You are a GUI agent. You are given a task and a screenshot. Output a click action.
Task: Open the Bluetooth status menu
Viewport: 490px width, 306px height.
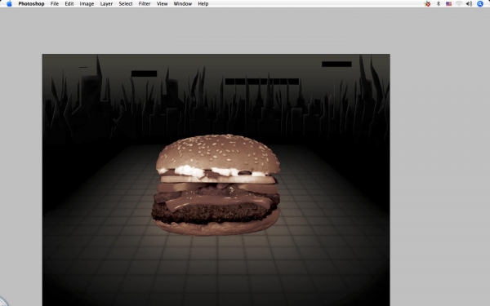pyautogui.click(x=439, y=4)
